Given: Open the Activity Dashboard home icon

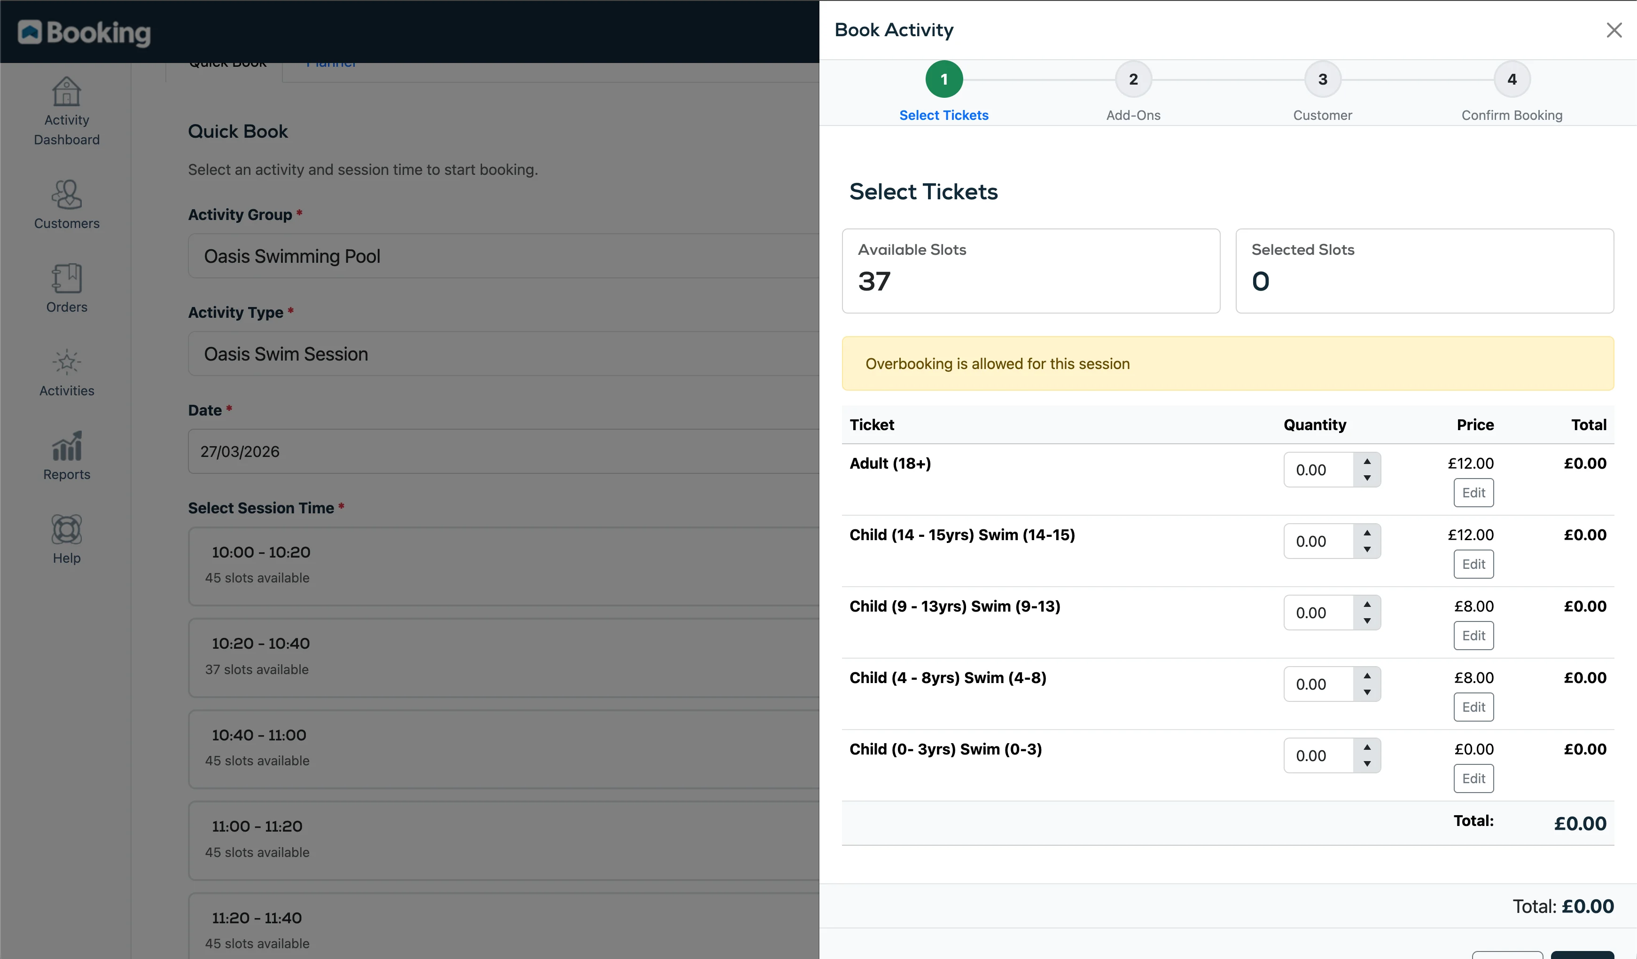Looking at the screenshot, I should coord(66,92).
